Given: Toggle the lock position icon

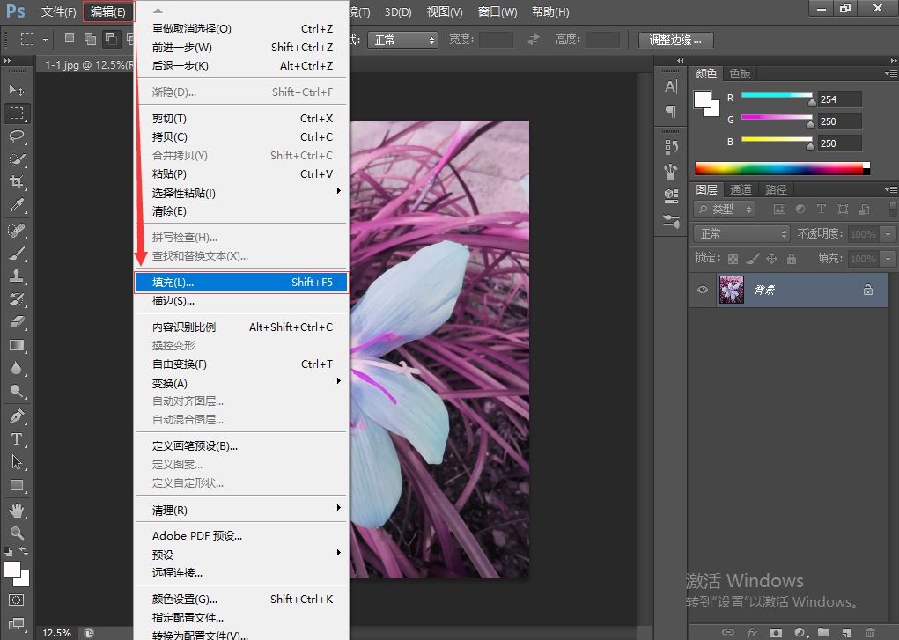Looking at the screenshot, I should click(772, 259).
